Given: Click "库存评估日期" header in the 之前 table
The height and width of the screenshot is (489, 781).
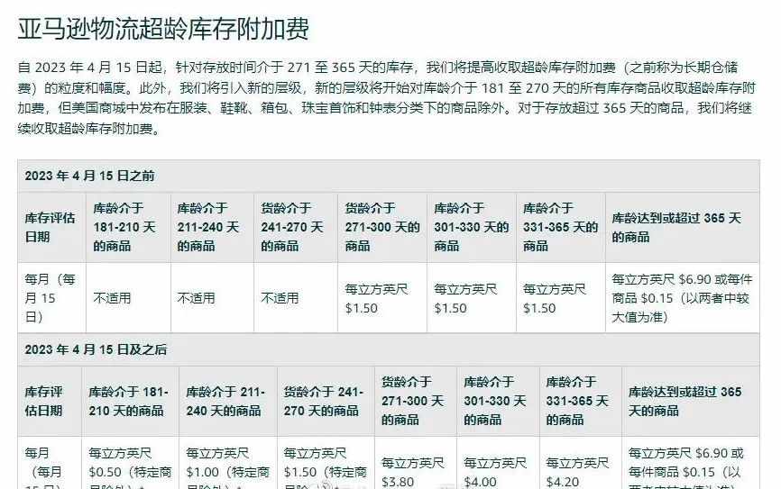Looking at the screenshot, I should (x=50, y=227).
